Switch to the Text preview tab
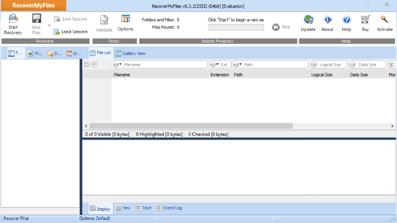 tap(143, 208)
